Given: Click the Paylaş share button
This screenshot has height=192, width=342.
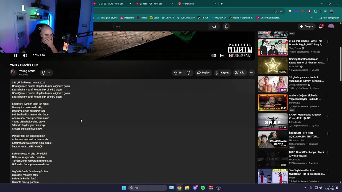Looking at the screenshot, I should [203, 73].
